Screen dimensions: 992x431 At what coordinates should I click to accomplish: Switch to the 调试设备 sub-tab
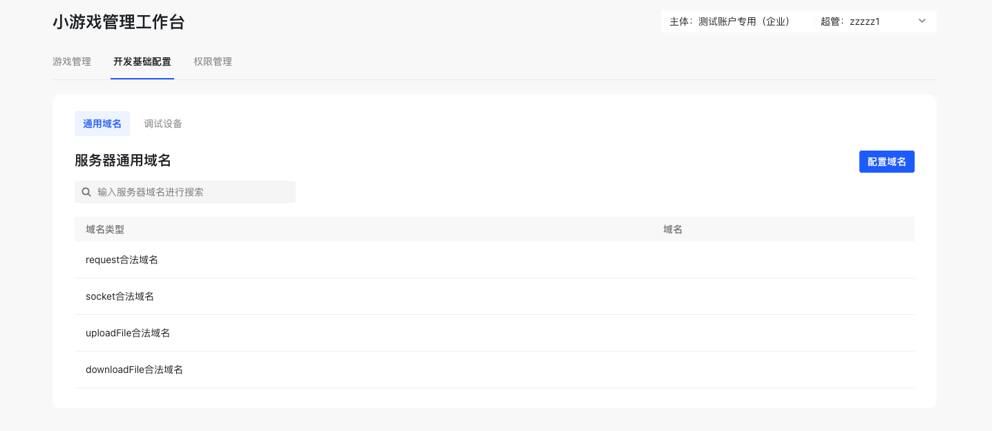(x=163, y=124)
